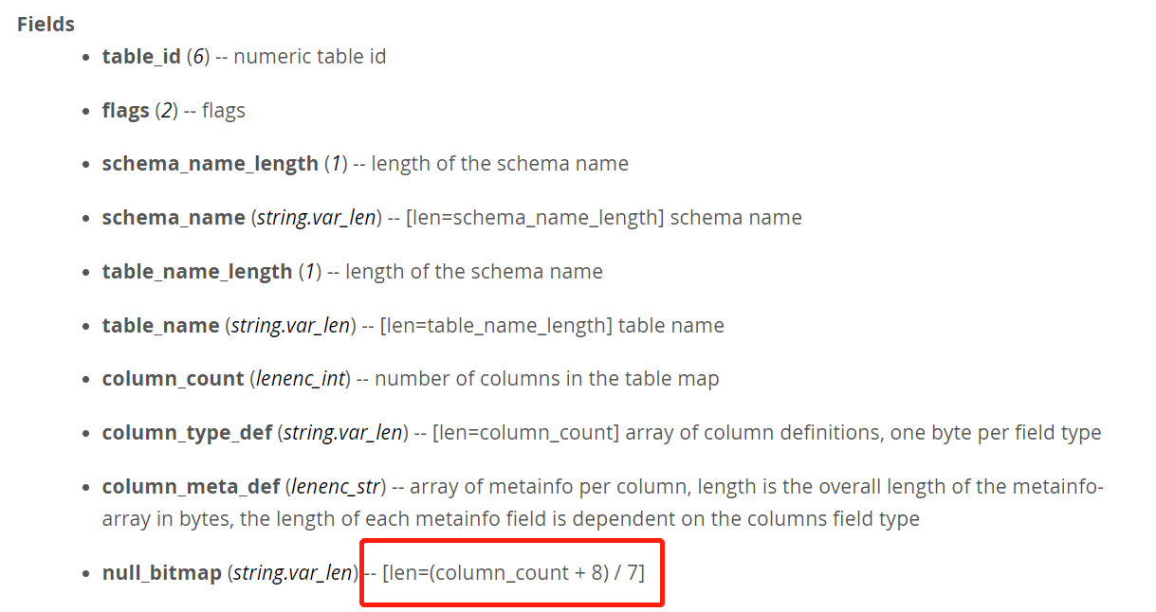
Task: Select the null_bitmap field name
Action: coord(162,572)
